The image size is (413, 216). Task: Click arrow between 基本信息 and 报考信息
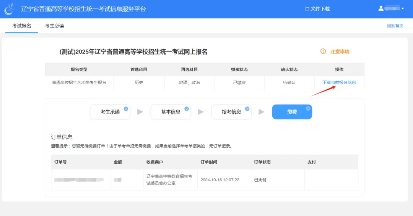[x=201, y=112]
